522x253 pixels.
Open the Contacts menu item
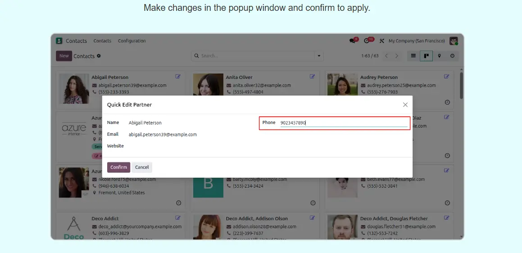102,41
